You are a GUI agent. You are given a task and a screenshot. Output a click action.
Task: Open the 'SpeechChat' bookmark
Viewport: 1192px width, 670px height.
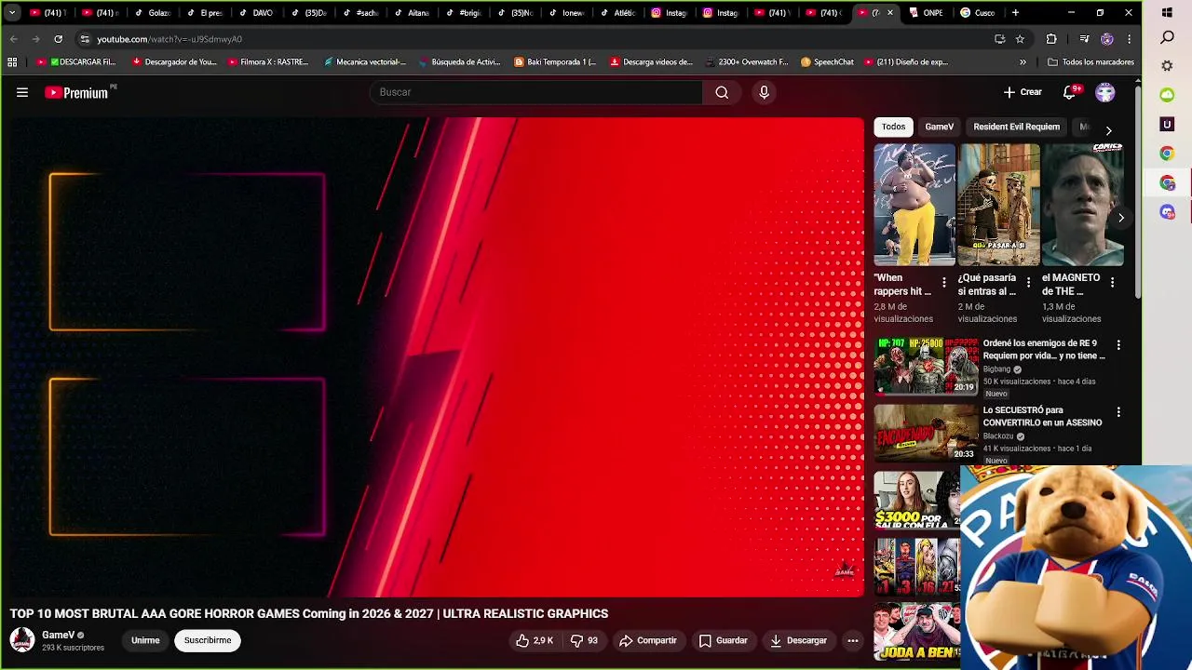click(x=827, y=62)
